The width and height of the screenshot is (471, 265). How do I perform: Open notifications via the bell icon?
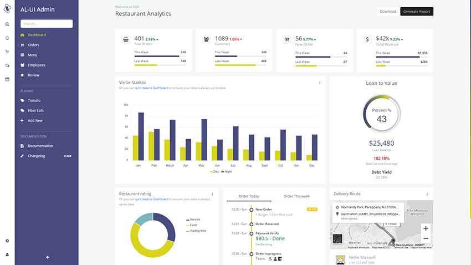(x=7, y=38)
